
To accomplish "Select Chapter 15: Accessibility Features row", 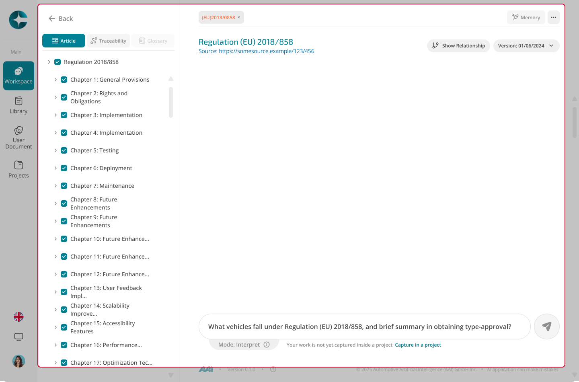I will point(103,327).
